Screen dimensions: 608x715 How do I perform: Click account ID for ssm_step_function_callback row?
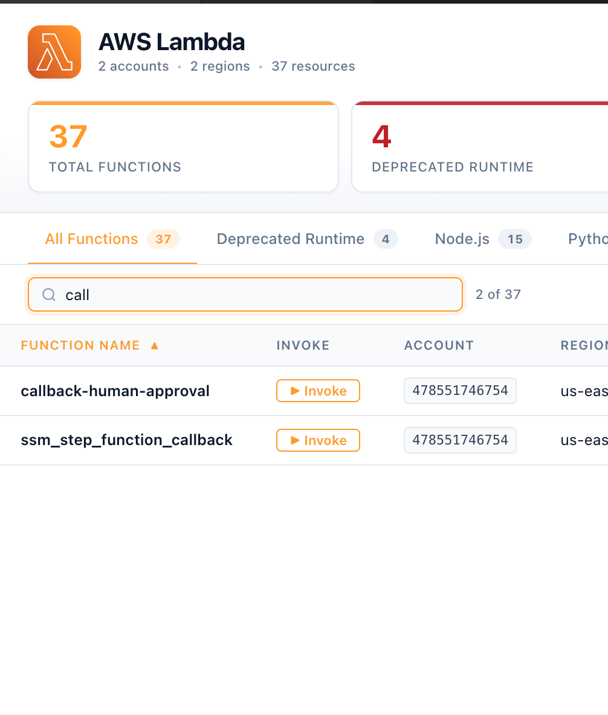pyautogui.click(x=460, y=440)
